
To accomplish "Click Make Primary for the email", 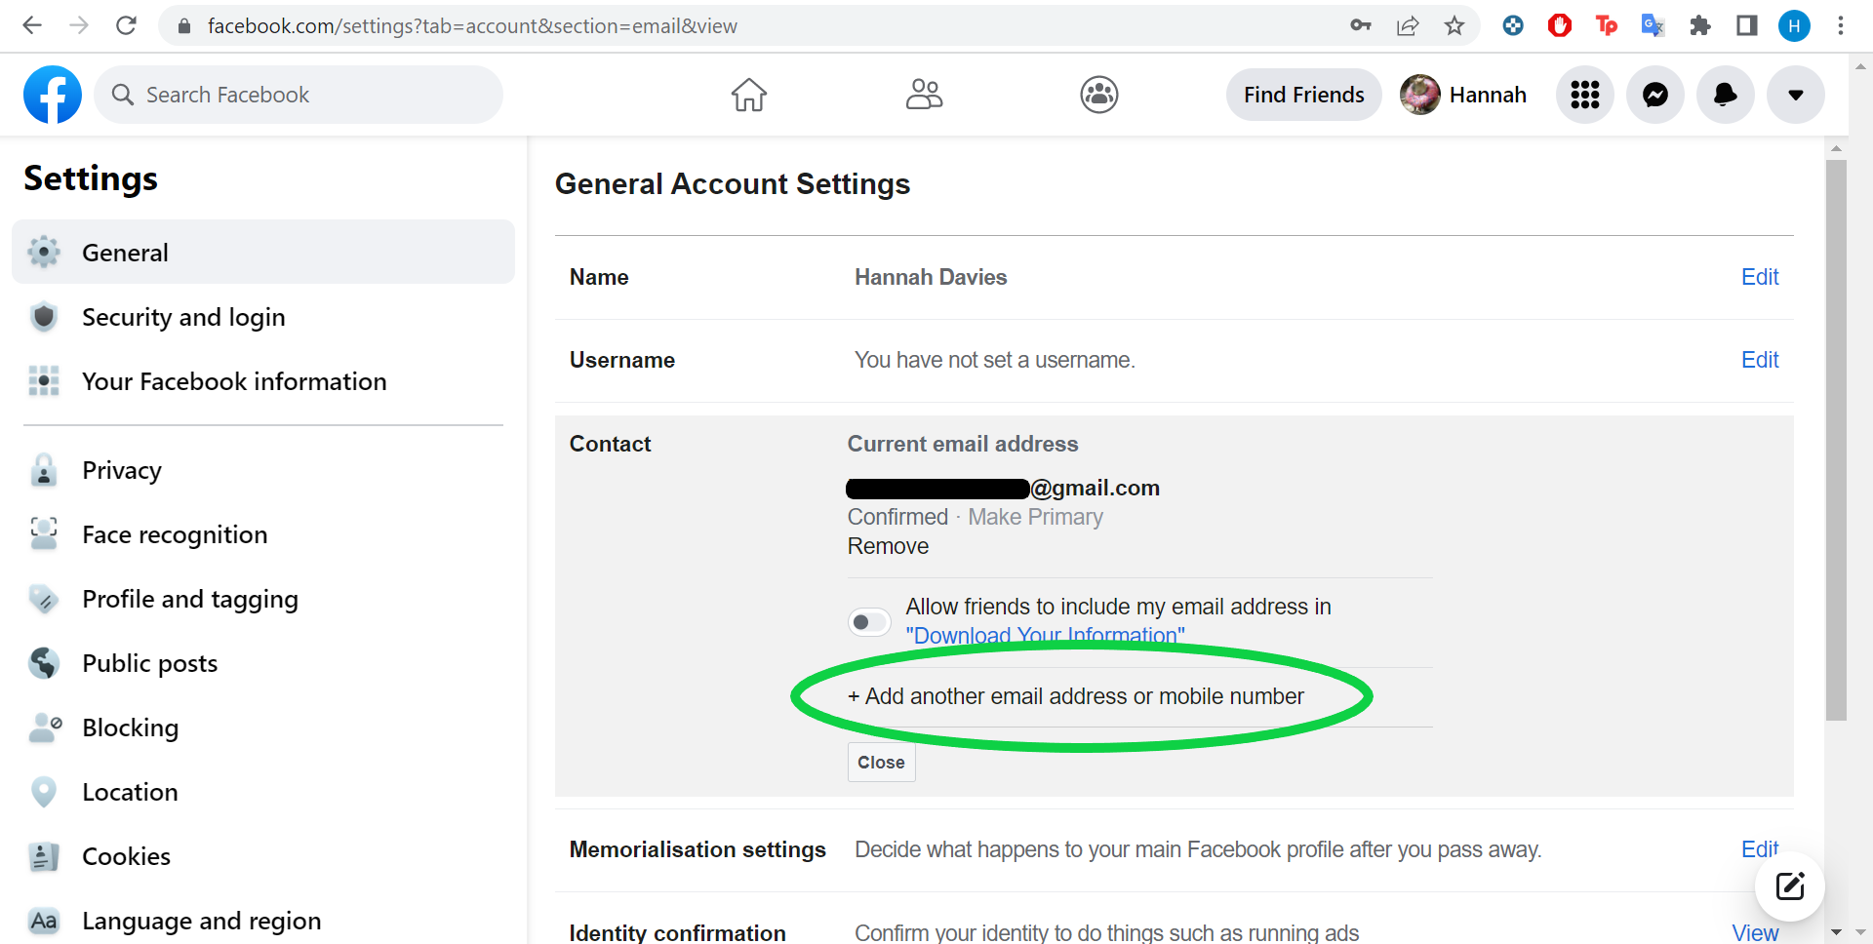I will click(x=1035, y=517).
